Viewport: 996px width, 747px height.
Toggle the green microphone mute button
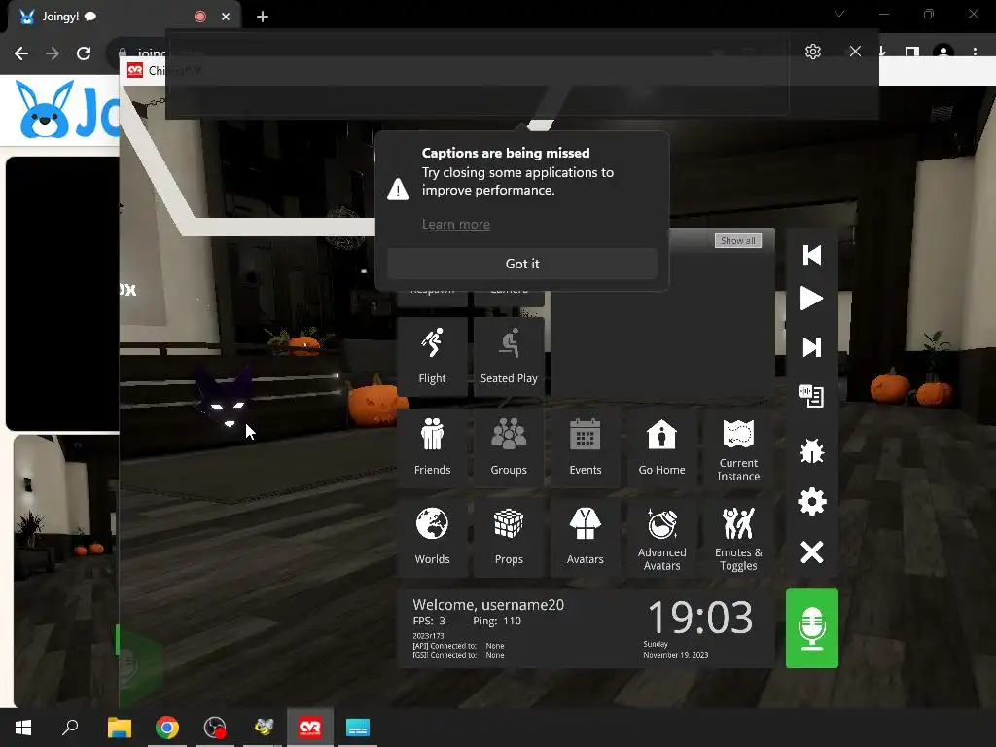pos(812,628)
